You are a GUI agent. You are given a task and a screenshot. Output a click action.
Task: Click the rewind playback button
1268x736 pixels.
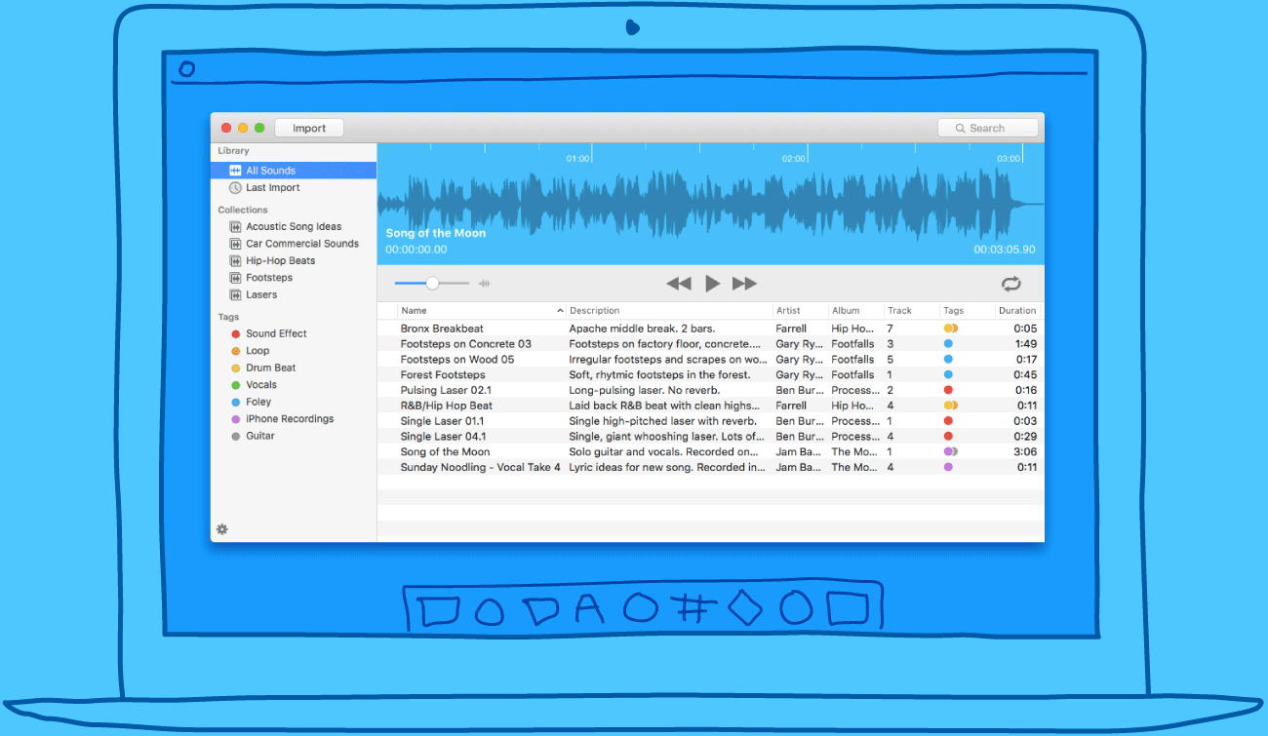[678, 284]
